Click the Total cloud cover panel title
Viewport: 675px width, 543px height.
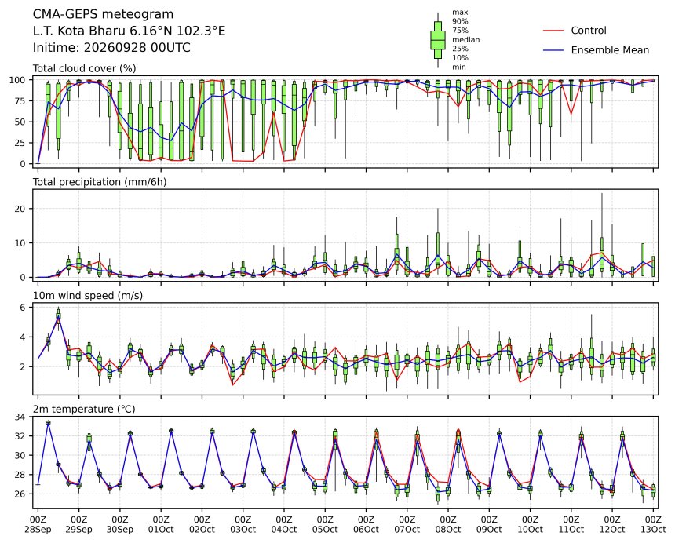(85, 68)
